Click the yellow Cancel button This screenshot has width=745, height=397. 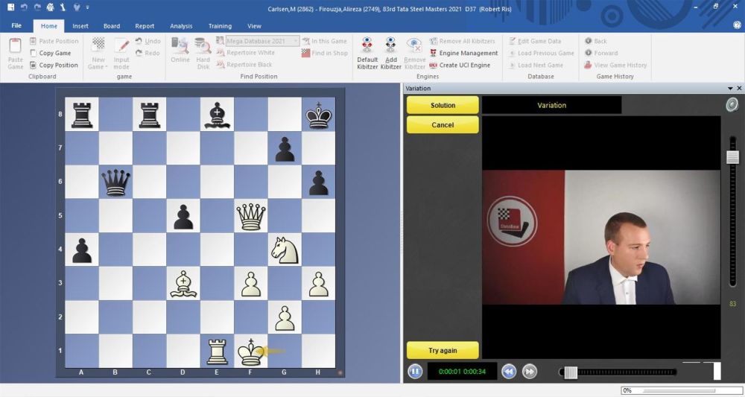coord(443,124)
